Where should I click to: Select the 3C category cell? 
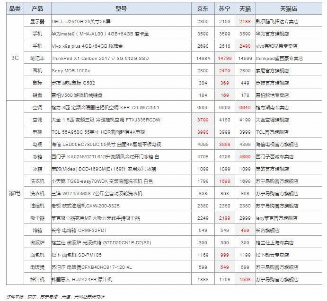pos(15,58)
